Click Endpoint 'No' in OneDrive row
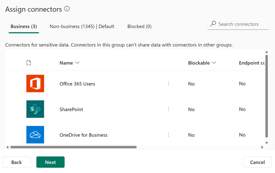The width and height of the screenshot is (275, 173). [242, 135]
